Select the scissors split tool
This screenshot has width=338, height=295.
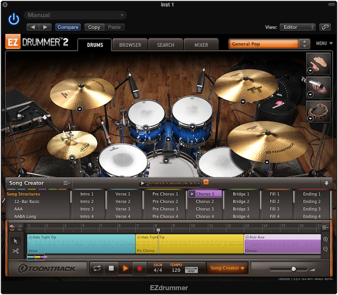15,251
